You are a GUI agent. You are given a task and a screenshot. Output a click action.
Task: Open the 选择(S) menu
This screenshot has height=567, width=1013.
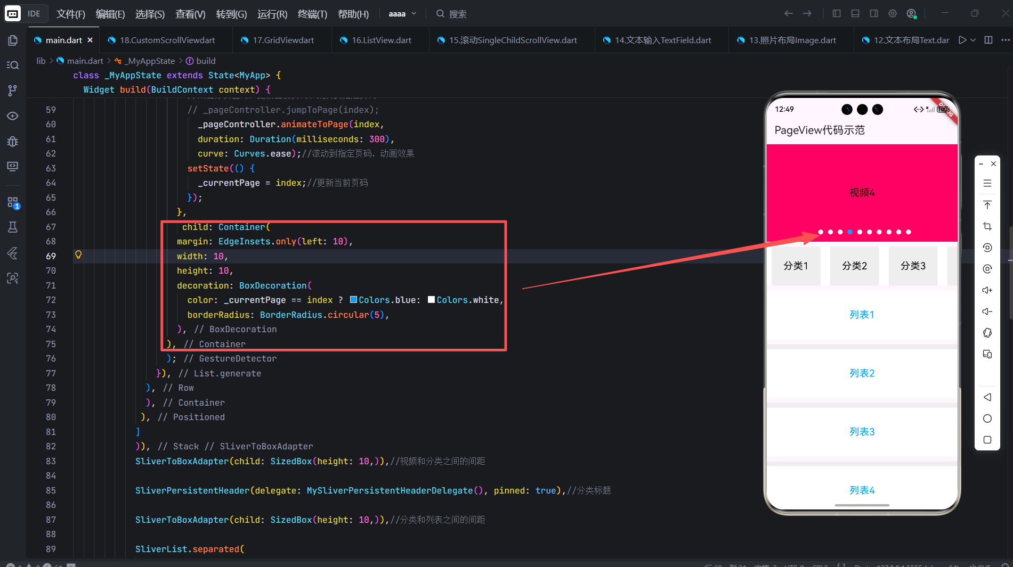tap(150, 14)
